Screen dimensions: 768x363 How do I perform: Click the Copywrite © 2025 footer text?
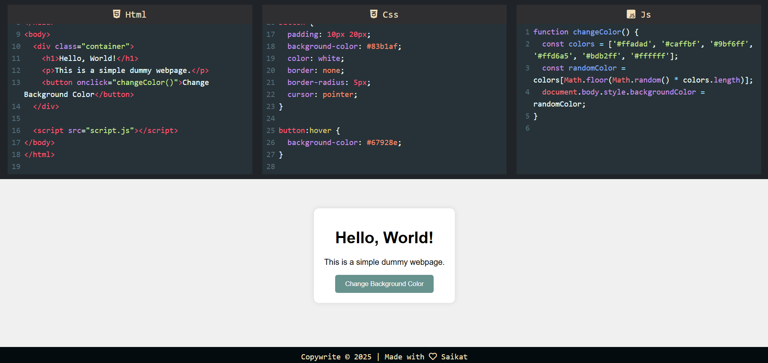336,357
